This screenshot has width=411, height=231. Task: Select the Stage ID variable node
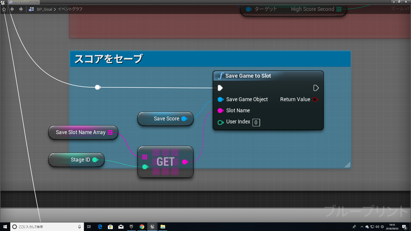click(76, 160)
